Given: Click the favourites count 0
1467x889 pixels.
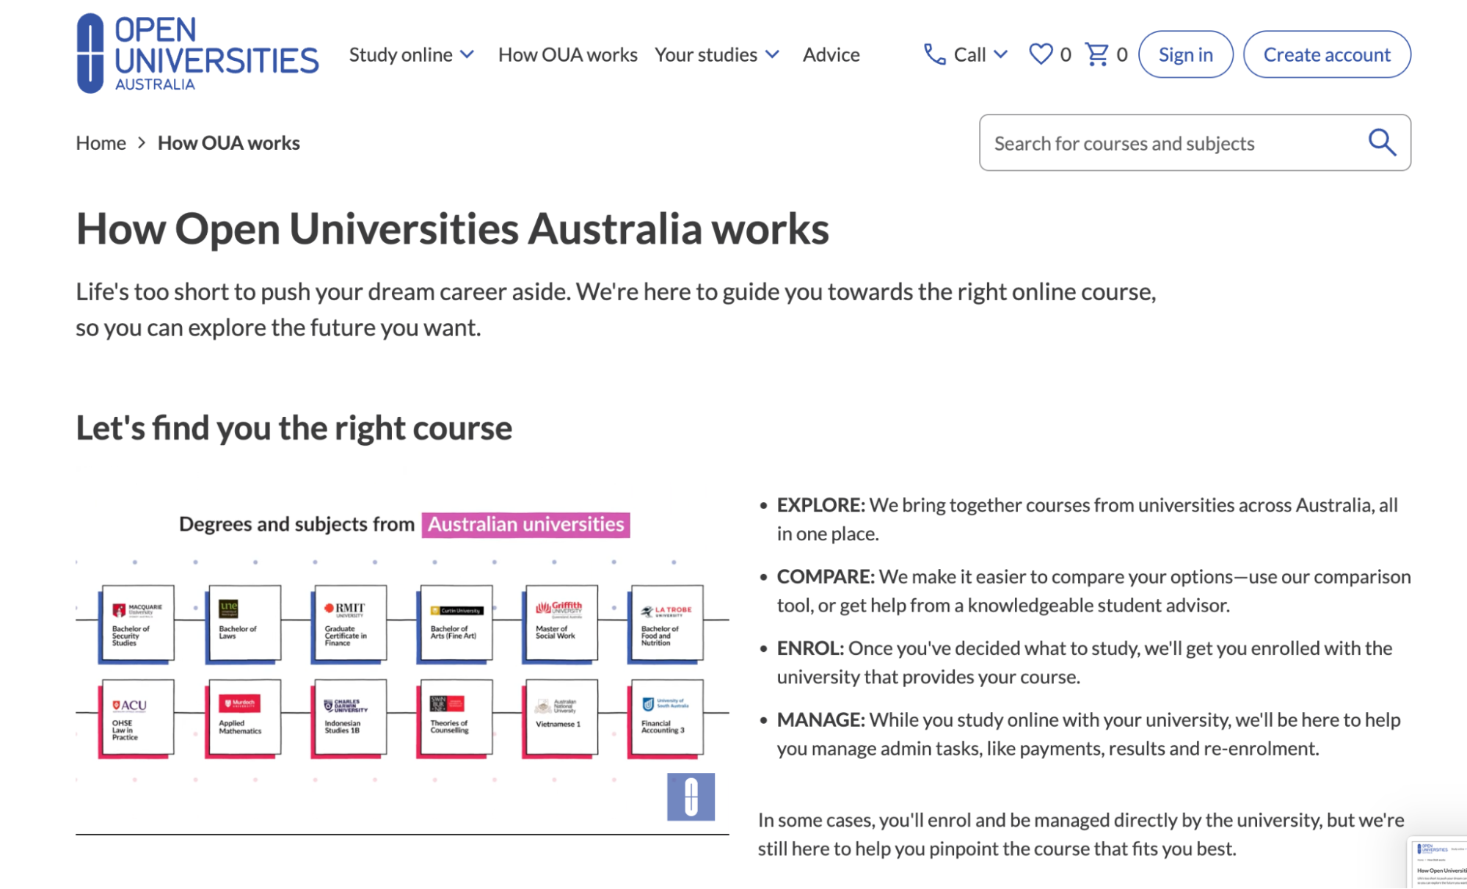Looking at the screenshot, I should click(1066, 55).
